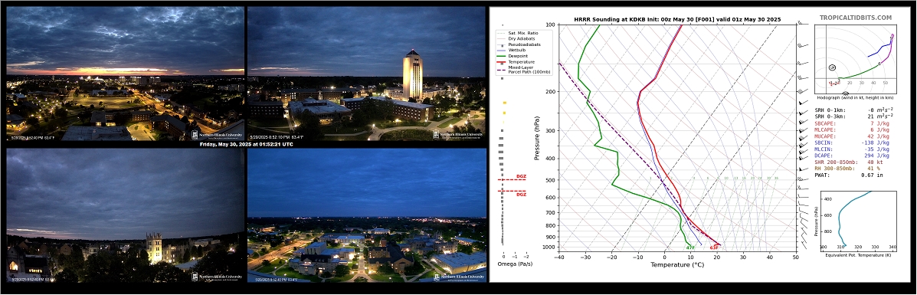The width and height of the screenshot is (917, 295).
Task: Click the NIU logo on the castle webcam
Action: coord(218,277)
